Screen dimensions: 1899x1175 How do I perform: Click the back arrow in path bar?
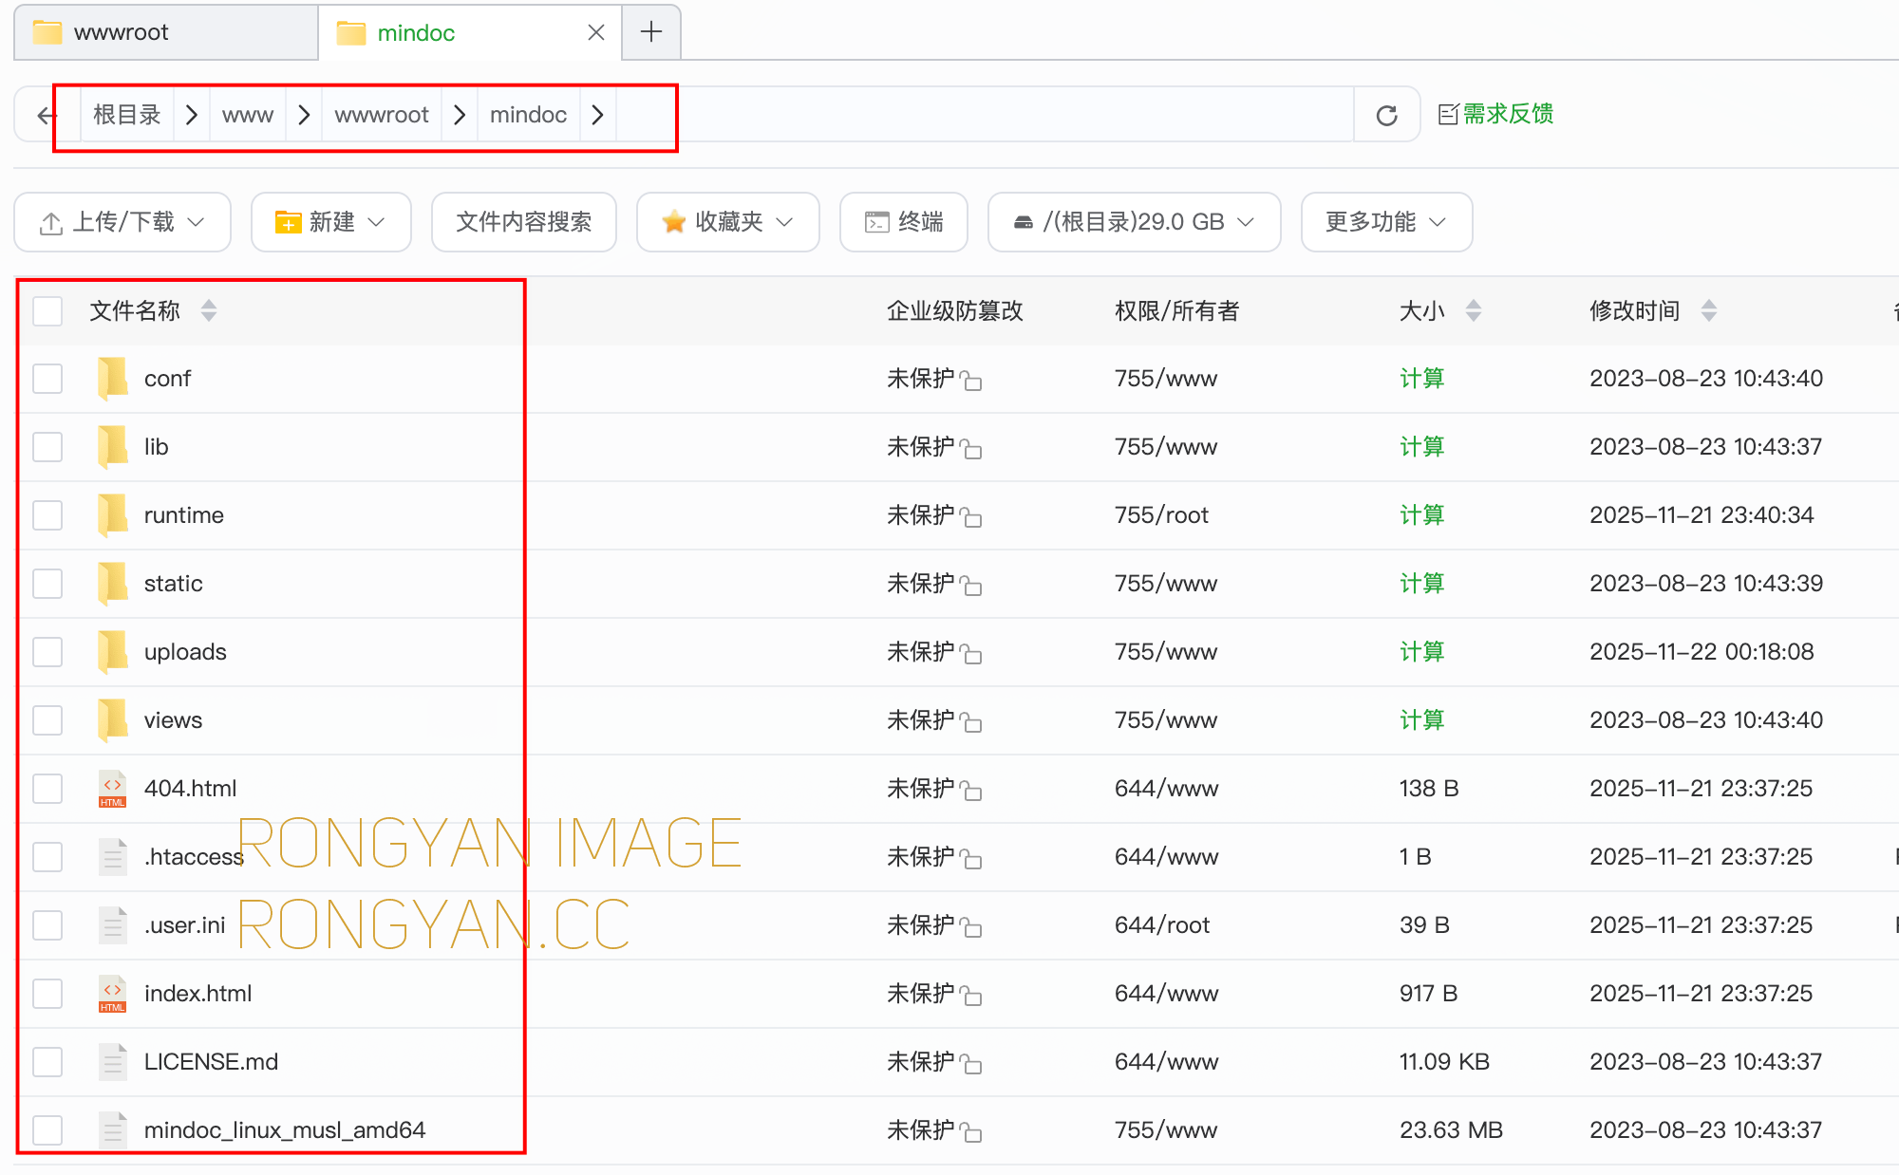[x=46, y=115]
